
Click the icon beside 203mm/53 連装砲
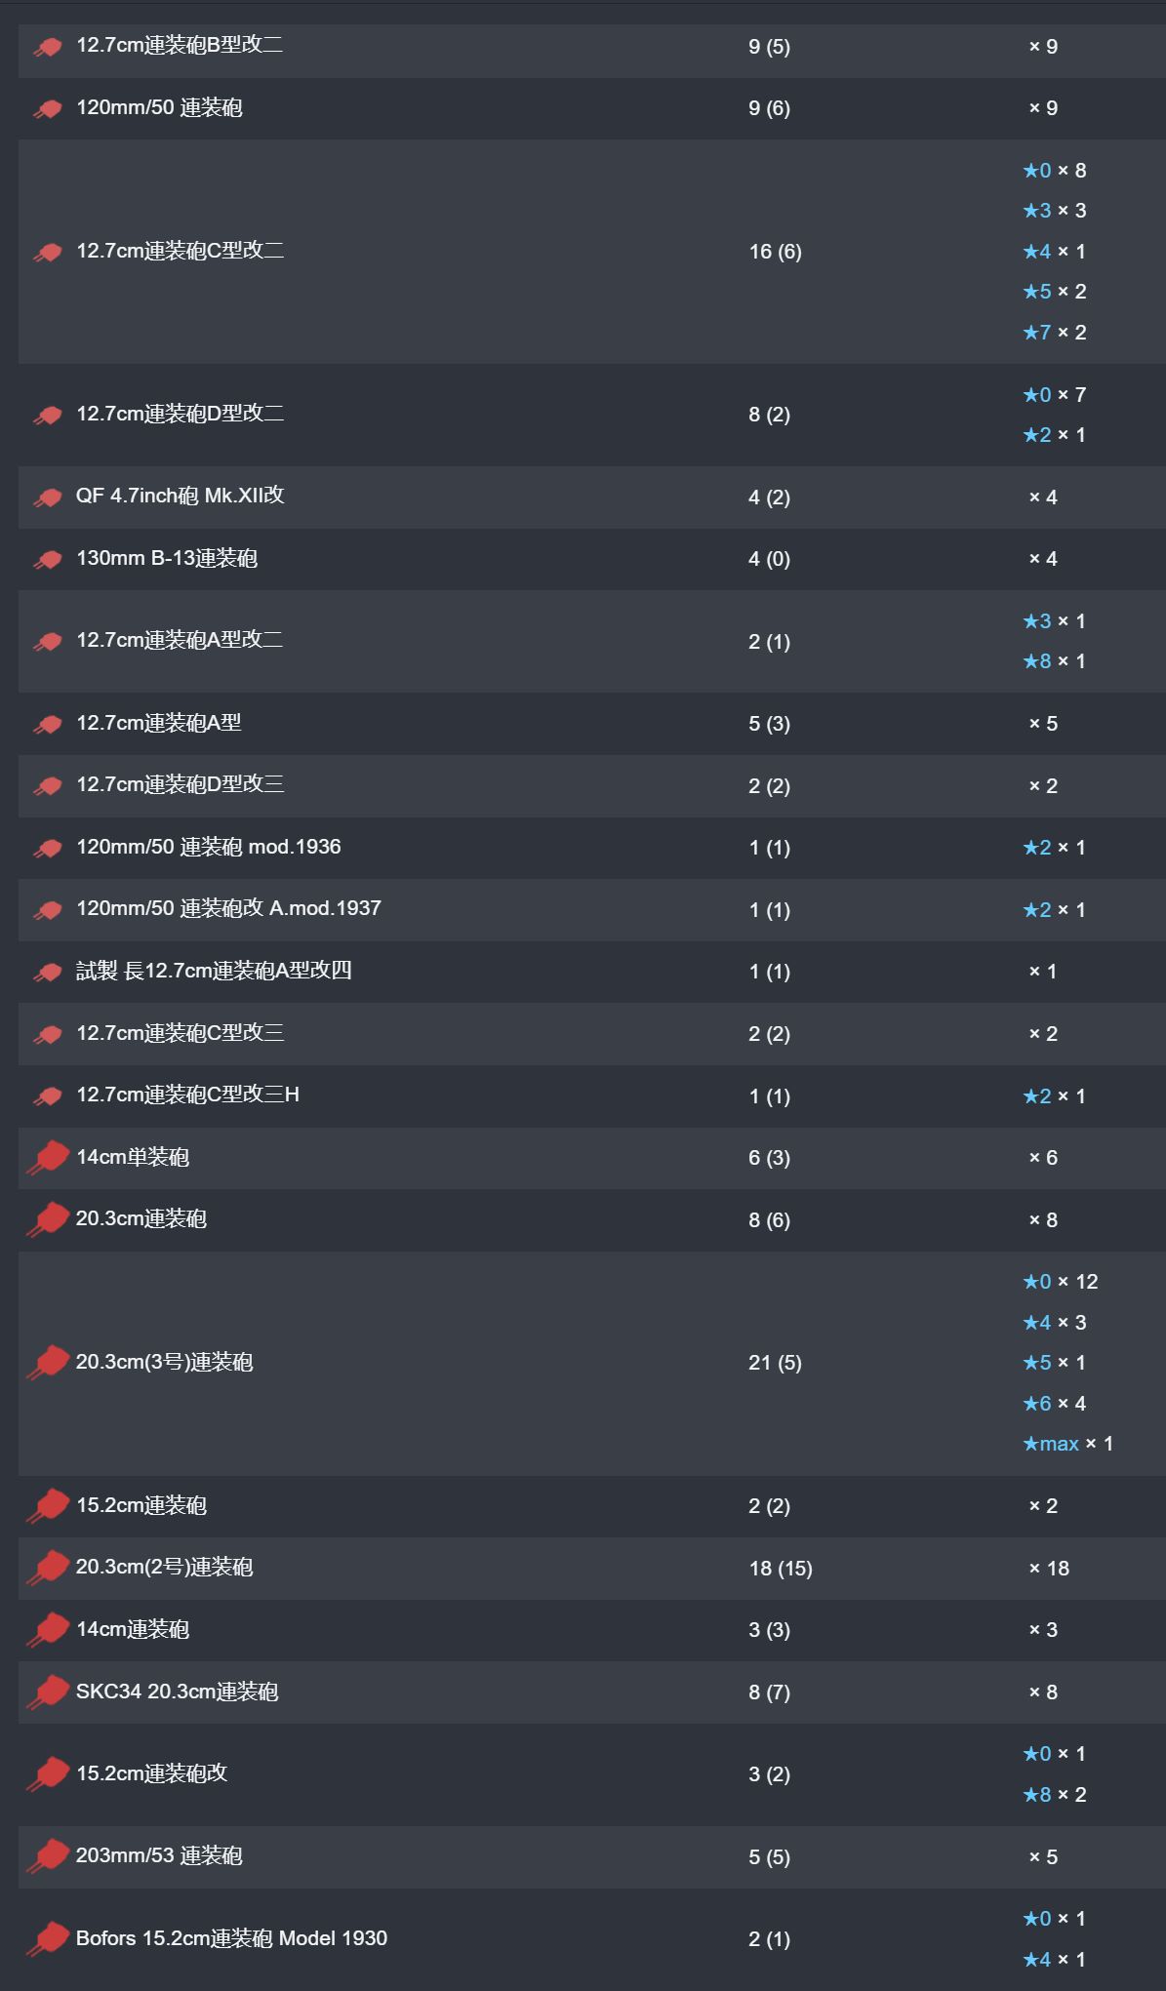click(48, 1856)
